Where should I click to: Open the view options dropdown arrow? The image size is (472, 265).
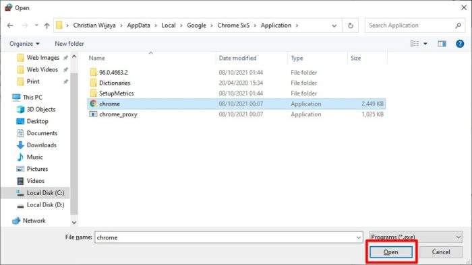click(425, 44)
